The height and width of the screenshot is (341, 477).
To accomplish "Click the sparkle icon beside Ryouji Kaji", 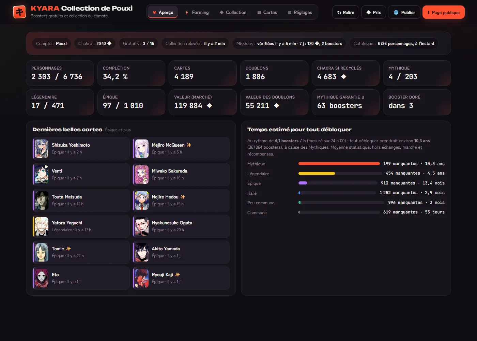I will pyautogui.click(x=177, y=275).
